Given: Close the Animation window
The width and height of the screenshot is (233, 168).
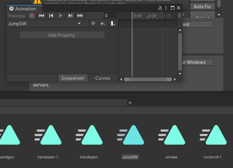Looking at the screenshot, I should 179,8.
